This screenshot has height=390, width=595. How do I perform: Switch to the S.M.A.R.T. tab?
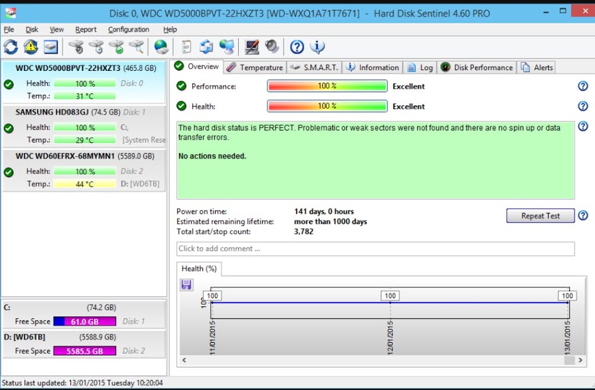[x=314, y=67]
